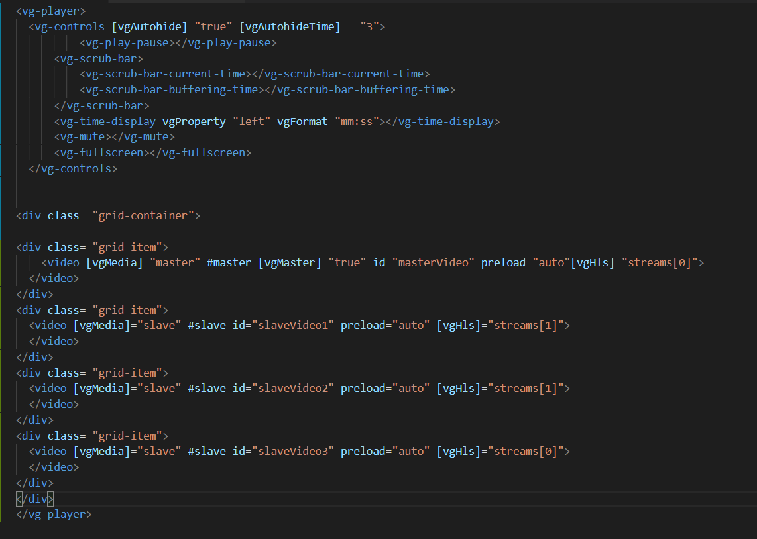Click the closing vg-controls tag

(x=72, y=168)
